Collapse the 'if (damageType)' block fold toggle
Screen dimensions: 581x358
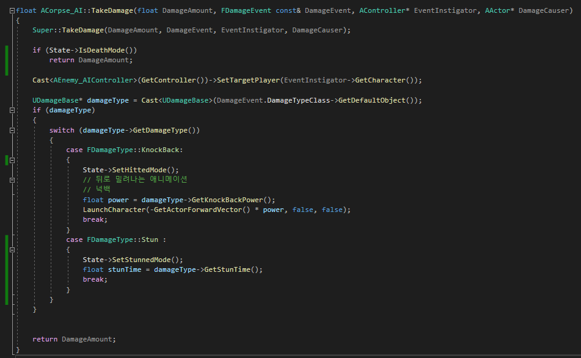(12, 110)
